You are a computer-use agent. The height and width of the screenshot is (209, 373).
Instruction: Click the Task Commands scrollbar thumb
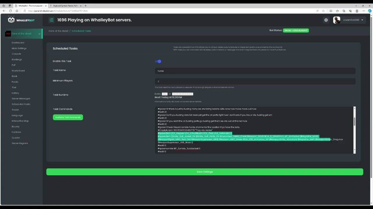354,122
